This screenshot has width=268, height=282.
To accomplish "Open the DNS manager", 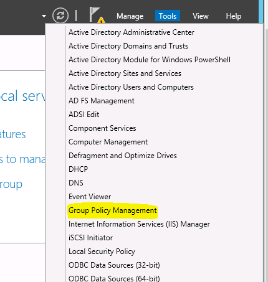I will point(76,183).
